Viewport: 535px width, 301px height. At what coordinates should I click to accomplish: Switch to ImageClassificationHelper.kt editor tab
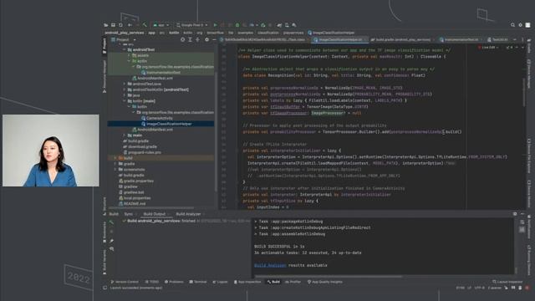coord(340,39)
